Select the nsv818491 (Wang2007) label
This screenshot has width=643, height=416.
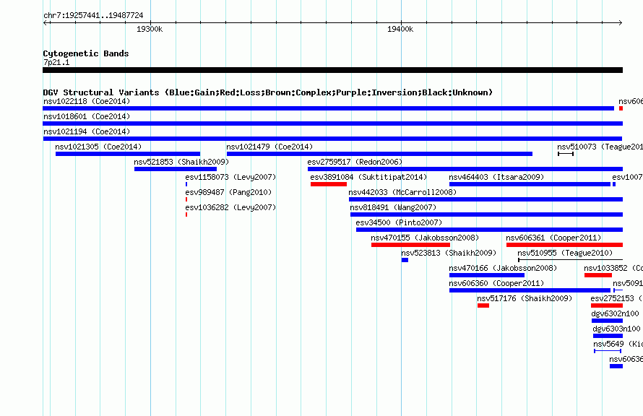coord(393,207)
